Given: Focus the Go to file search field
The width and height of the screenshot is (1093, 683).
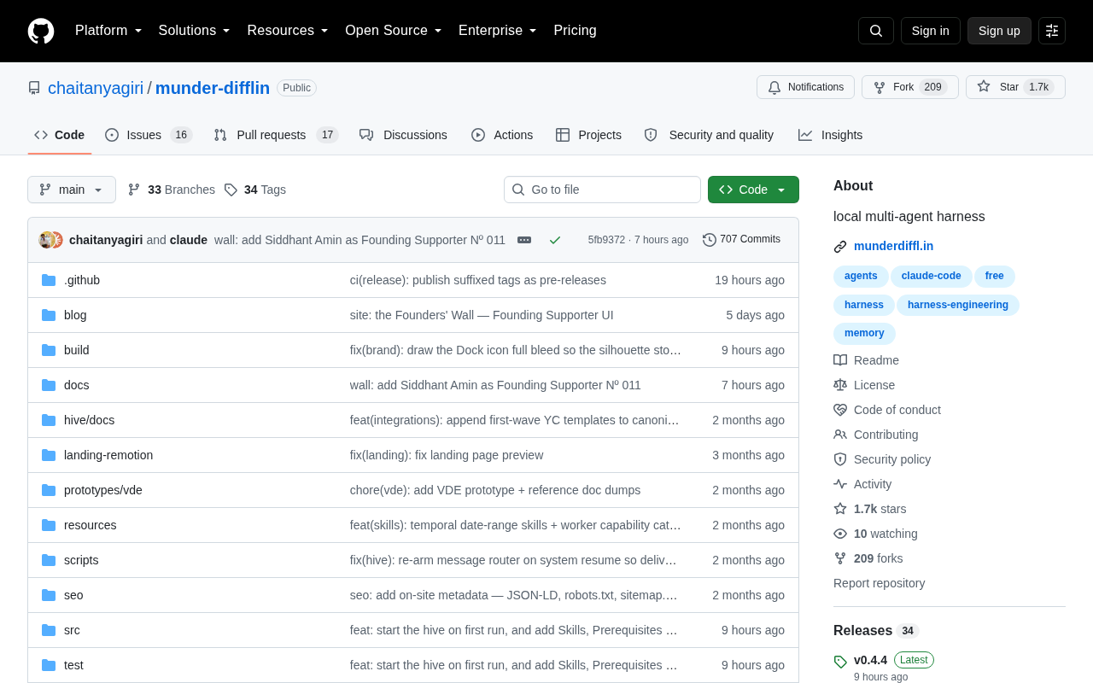Looking at the screenshot, I should [x=602, y=190].
